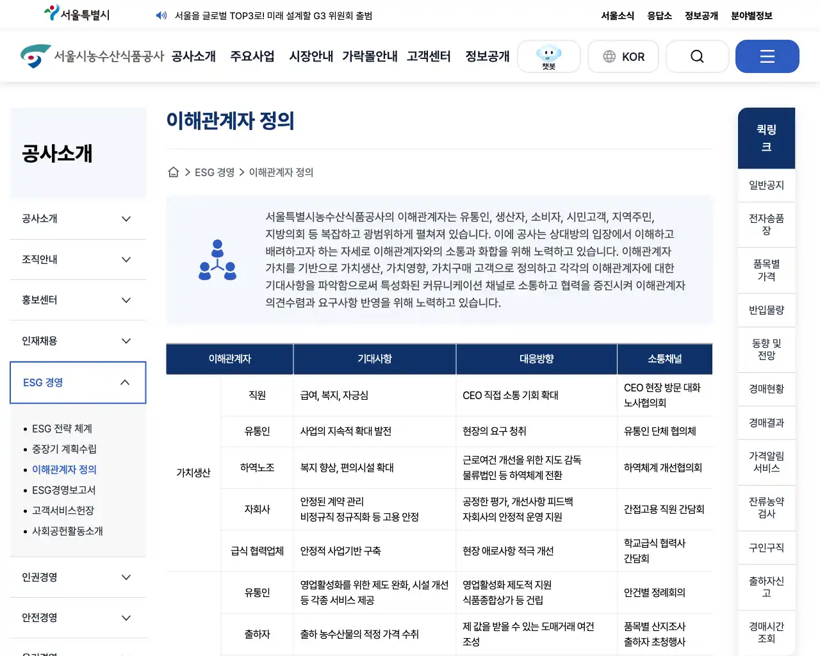Open 공사소개 in main navigation
Image resolution: width=820 pixels, height=656 pixels.
(x=193, y=56)
